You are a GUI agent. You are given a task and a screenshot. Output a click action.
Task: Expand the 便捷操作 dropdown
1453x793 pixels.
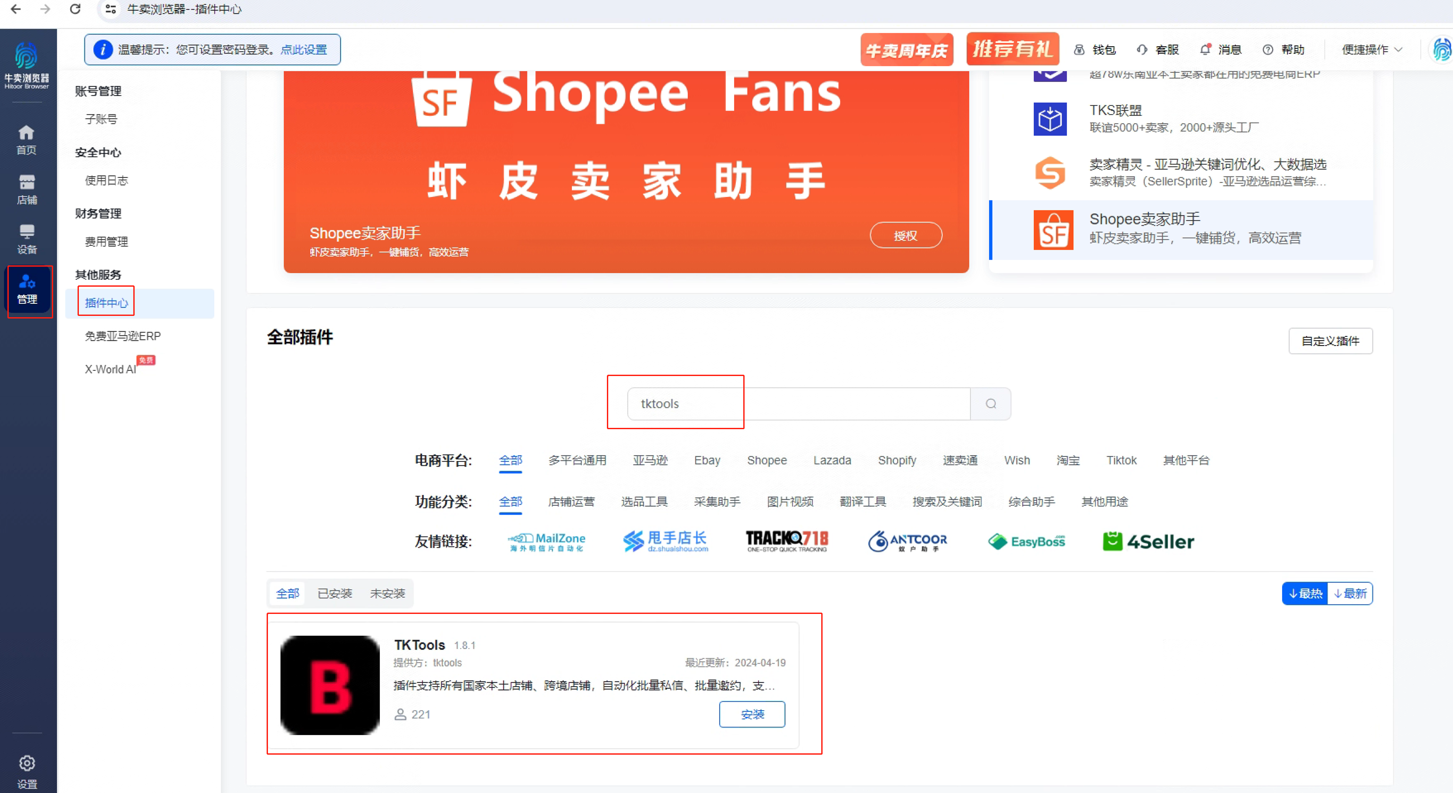(1372, 50)
